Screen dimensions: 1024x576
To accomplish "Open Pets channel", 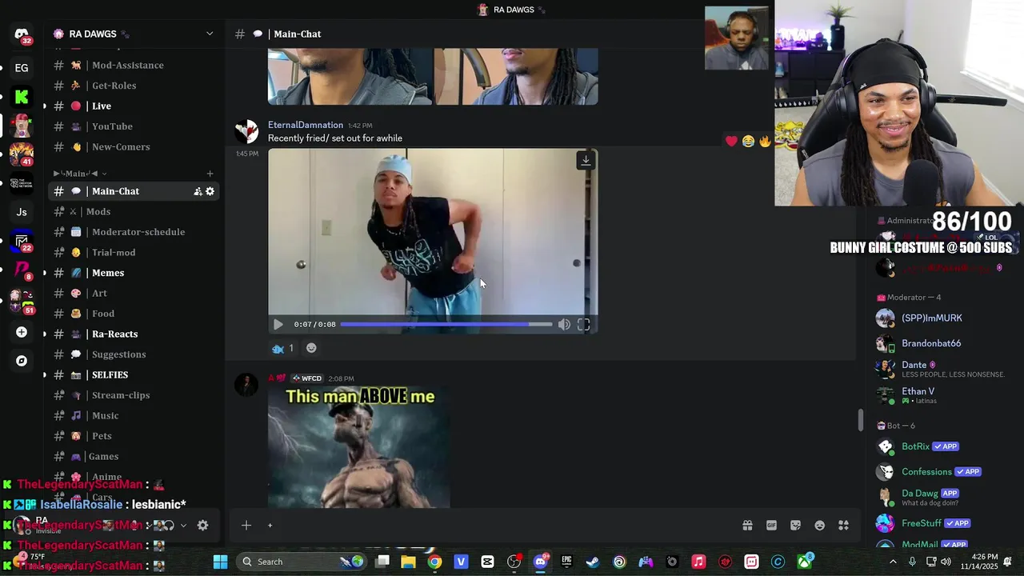I will point(134,436).
